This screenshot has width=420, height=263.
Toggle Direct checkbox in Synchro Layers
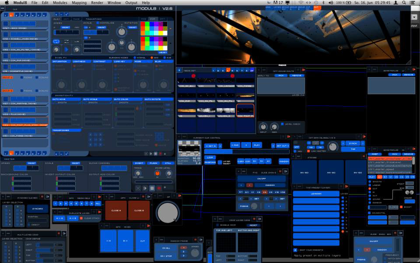(29, 224)
